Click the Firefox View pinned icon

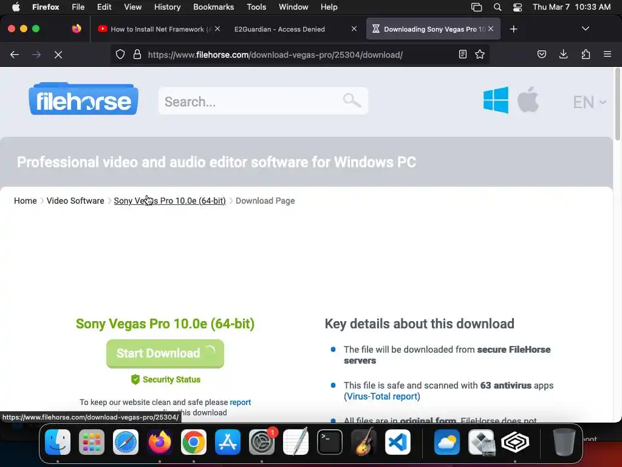coord(77,29)
